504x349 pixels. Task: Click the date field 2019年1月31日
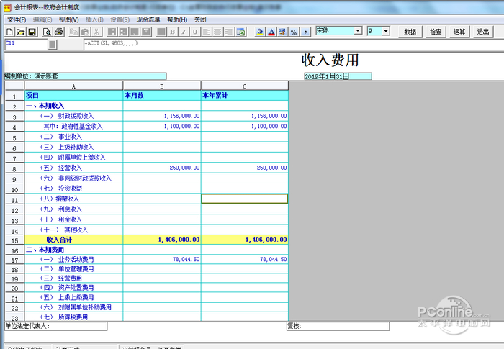point(338,76)
